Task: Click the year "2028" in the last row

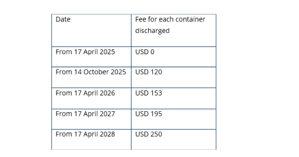Action: click(107, 134)
